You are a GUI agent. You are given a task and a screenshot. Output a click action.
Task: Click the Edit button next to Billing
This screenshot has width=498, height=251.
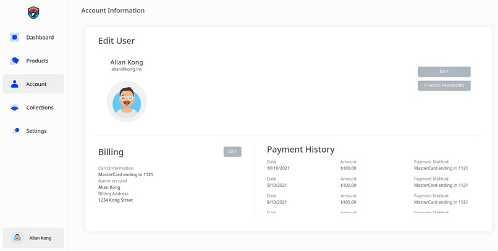(232, 151)
